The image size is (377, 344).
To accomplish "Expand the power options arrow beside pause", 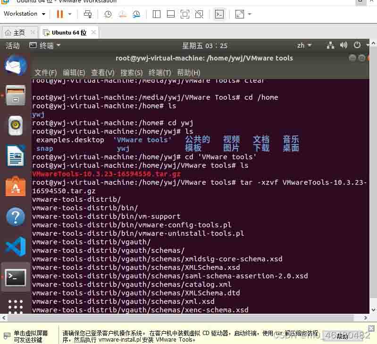I will [x=70, y=14].
